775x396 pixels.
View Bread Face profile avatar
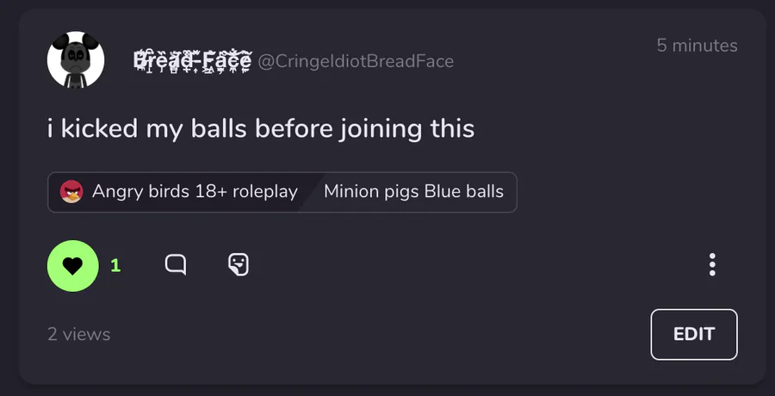pos(76,59)
